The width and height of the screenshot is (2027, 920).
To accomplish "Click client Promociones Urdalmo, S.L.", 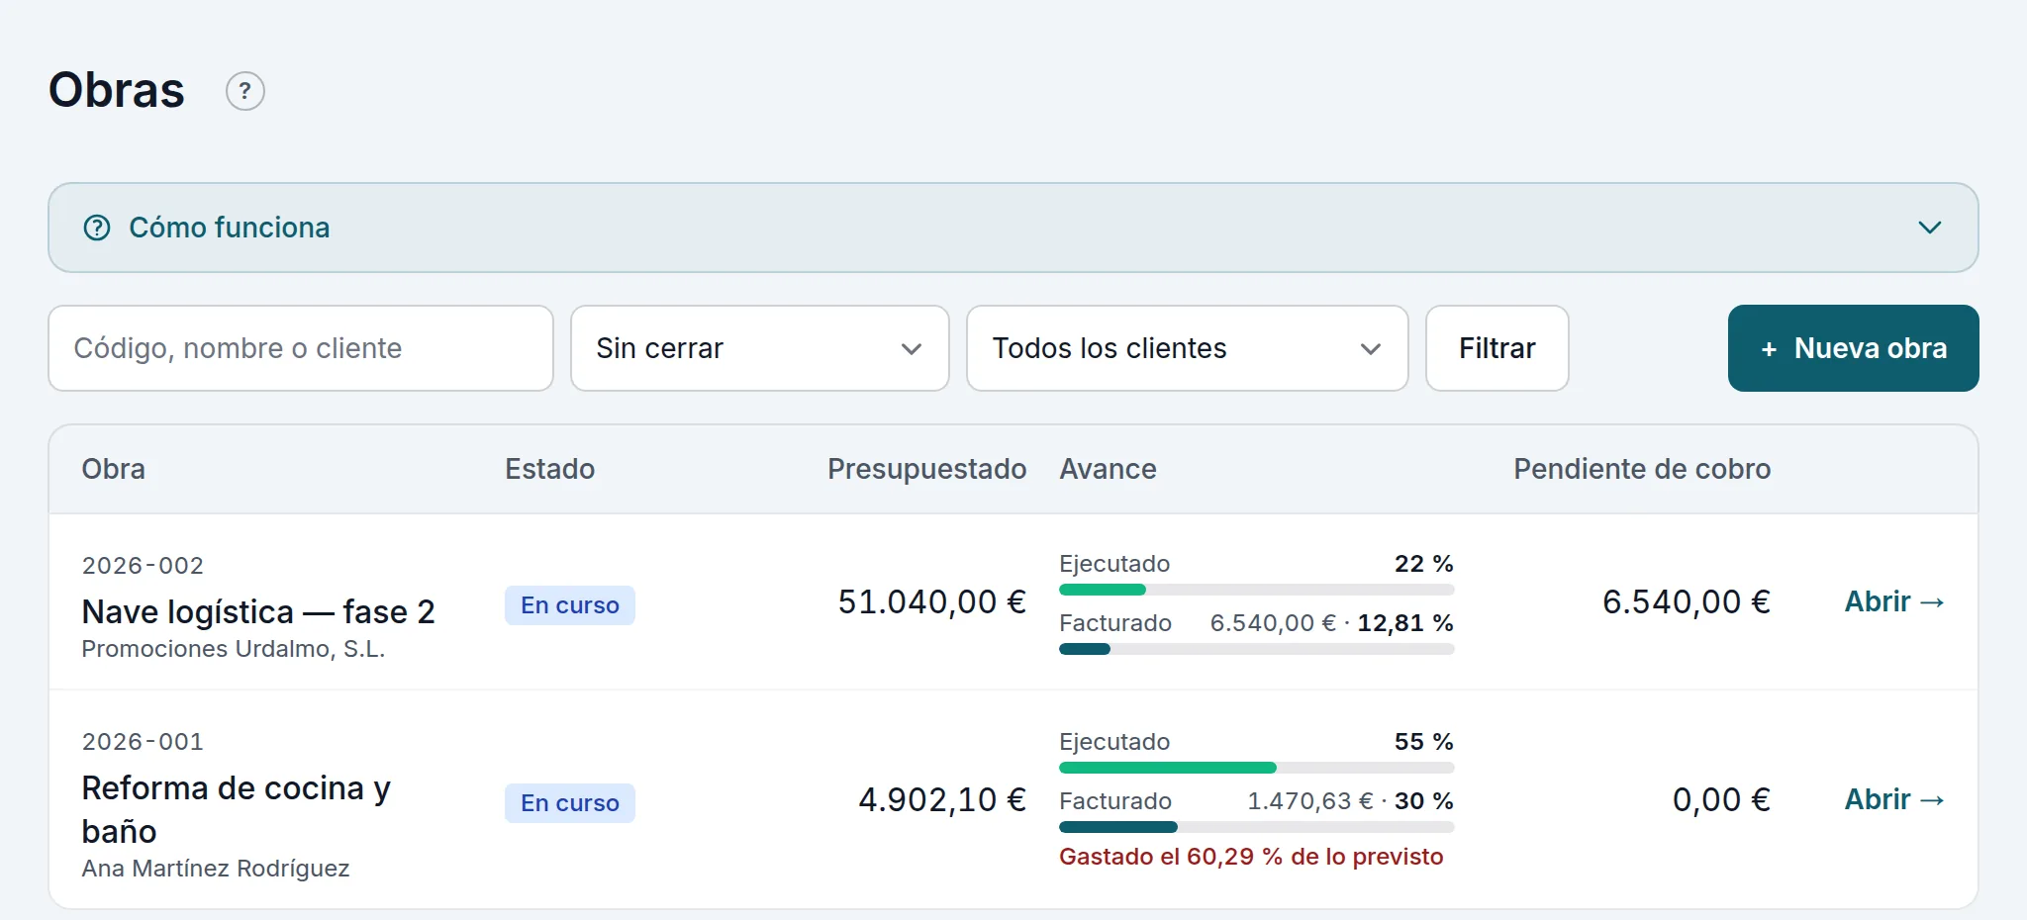I will tap(234, 649).
